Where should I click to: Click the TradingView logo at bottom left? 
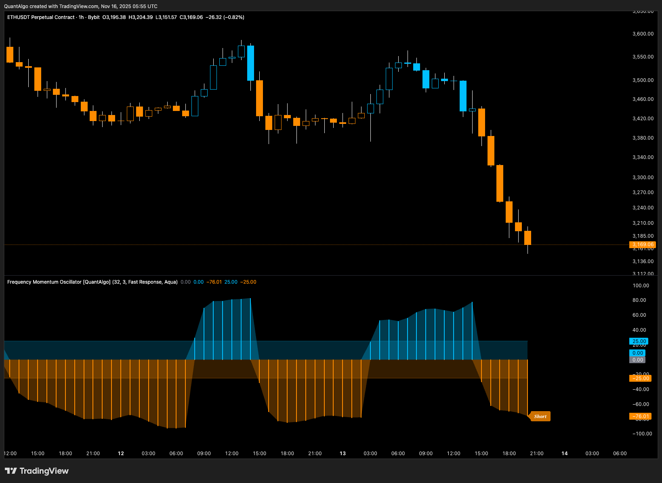pyautogui.click(x=37, y=471)
